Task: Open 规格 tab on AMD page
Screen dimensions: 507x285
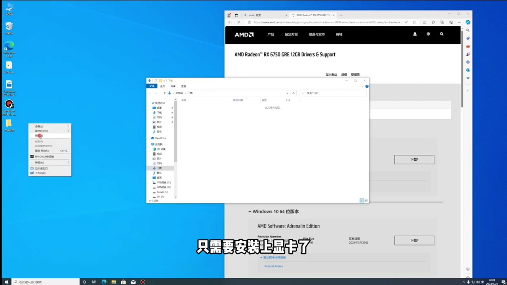Action: click(x=344, y=74)
